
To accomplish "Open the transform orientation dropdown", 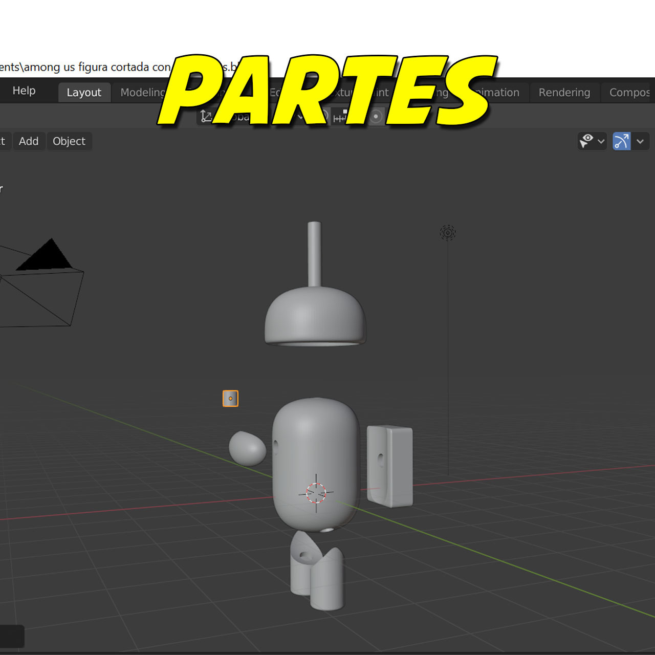I will 300,117.
